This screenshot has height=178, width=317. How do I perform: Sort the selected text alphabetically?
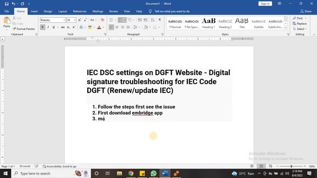click(x=153, y=20)
